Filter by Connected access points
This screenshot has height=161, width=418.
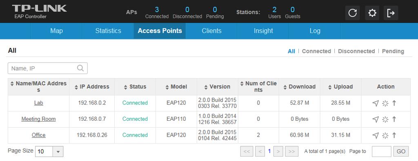316,51
